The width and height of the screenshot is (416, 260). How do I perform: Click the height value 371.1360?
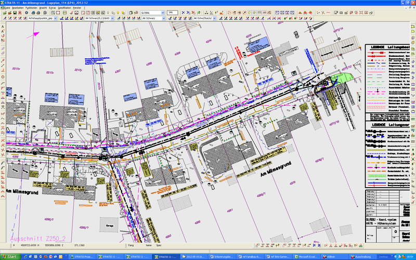(x=80, y=245)
